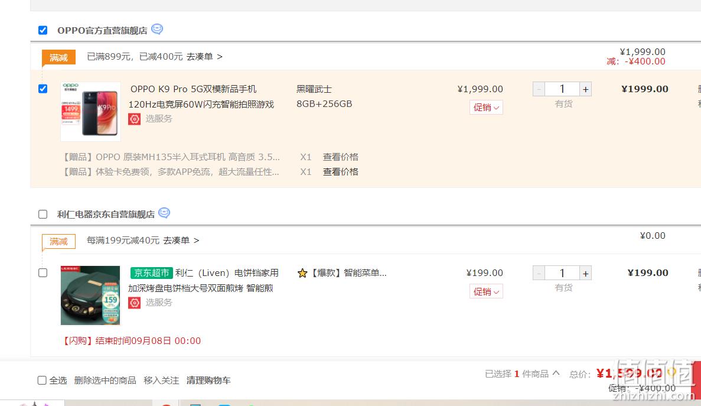
Task: Click 【赠品】体验卡免费领 gift text
Action: tap(170, 172)
